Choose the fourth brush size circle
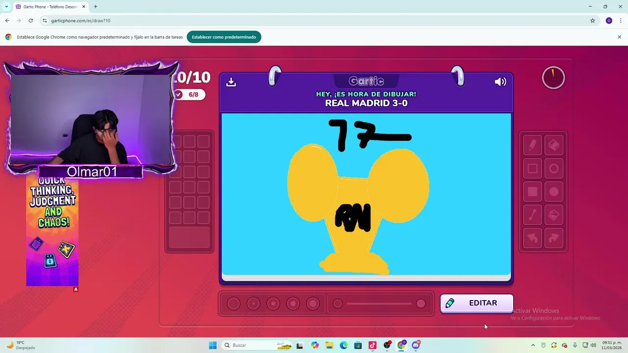The height and width of the screenshot is (353, 628). (x=293, y=304)
